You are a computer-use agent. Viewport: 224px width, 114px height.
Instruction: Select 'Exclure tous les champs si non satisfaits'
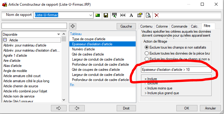pyautogui.click(x=147, y=47)
